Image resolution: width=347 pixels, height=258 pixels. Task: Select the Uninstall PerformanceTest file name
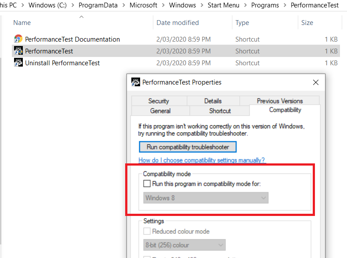(x=62, y=63)
